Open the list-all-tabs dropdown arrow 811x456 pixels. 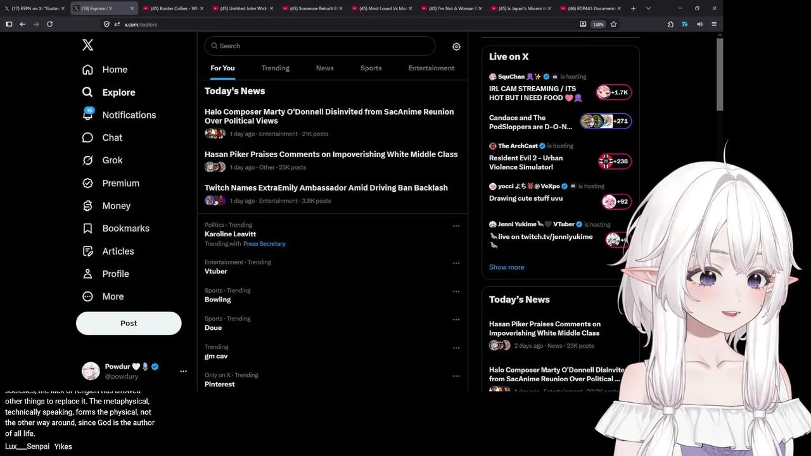(648, 8)
